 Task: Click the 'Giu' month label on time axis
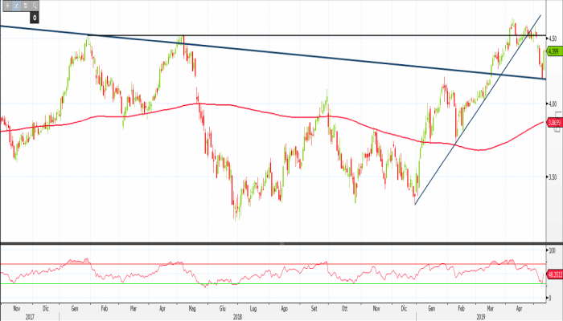[223, 307]
